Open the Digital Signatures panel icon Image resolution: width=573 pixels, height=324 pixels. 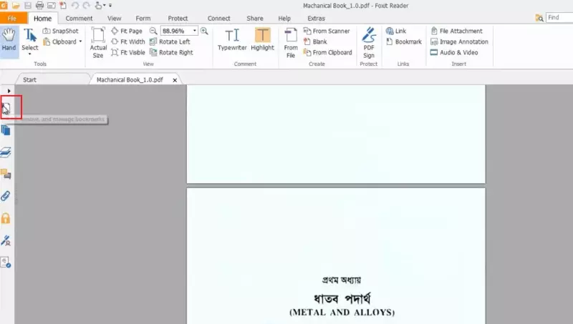pyautogui.click(x=6, y=240)
